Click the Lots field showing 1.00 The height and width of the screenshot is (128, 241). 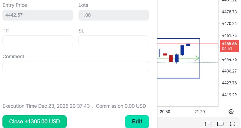[113, 15]
